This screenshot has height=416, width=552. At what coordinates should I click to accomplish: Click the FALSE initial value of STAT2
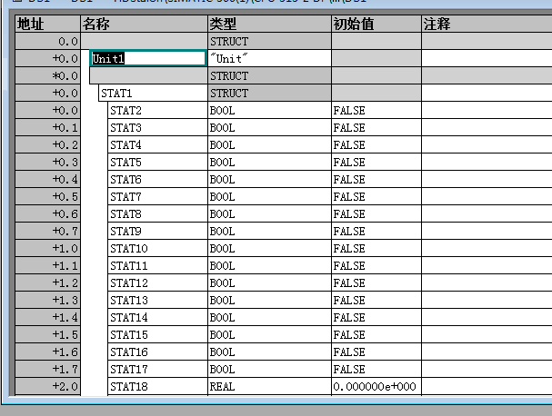pyautogui.click(x=376, y=111)
